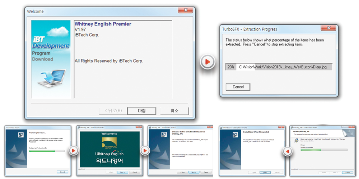This screenshot has width=359, height=179.
Task: Click the large red play arrow beside the Welcome dialog
Action: click(x=207, y=62)
